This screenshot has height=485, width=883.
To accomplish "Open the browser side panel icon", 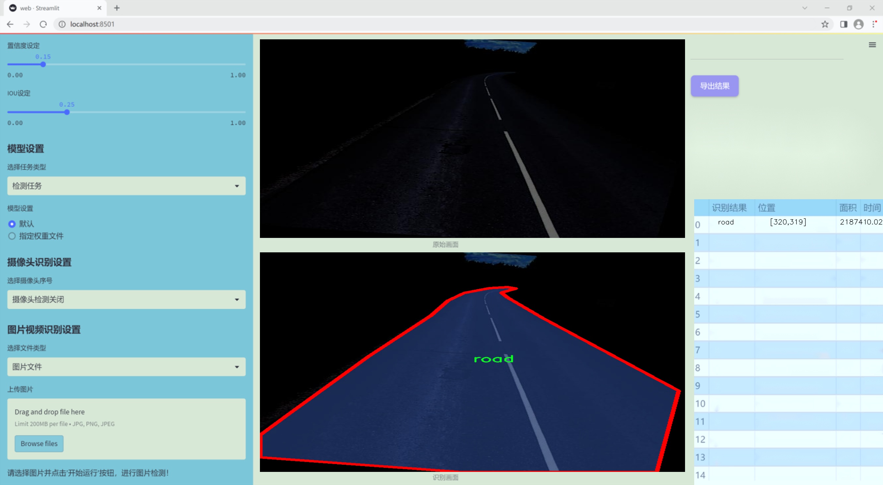I will click(x=844, y=24).
